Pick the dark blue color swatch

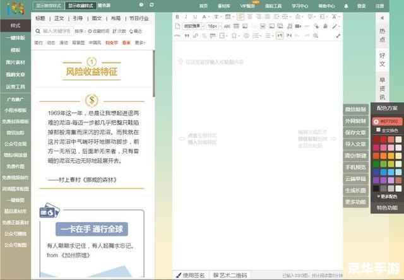(x=376, y=172)
